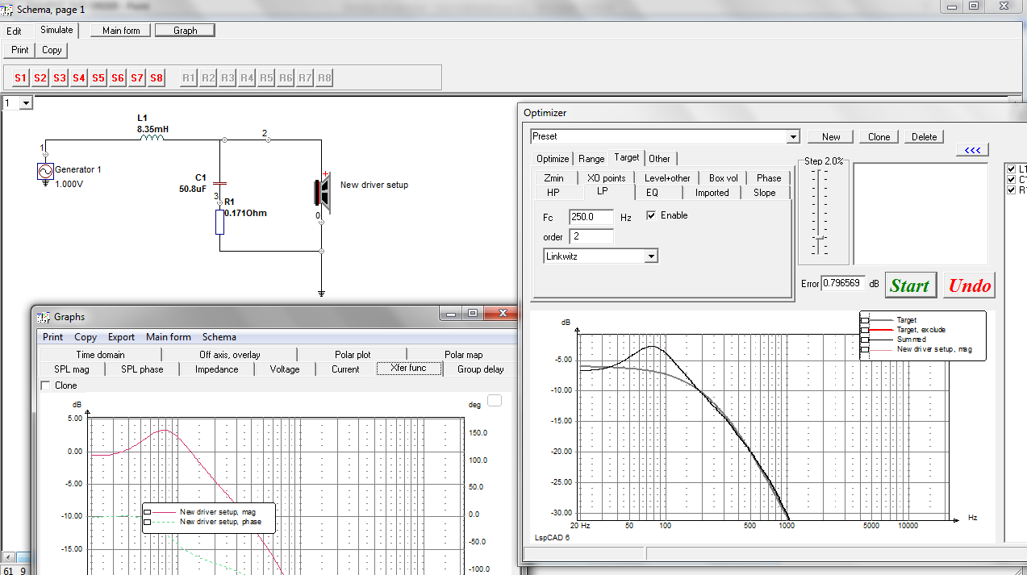Open the Schema menu in Graphs window

(219, 337)
